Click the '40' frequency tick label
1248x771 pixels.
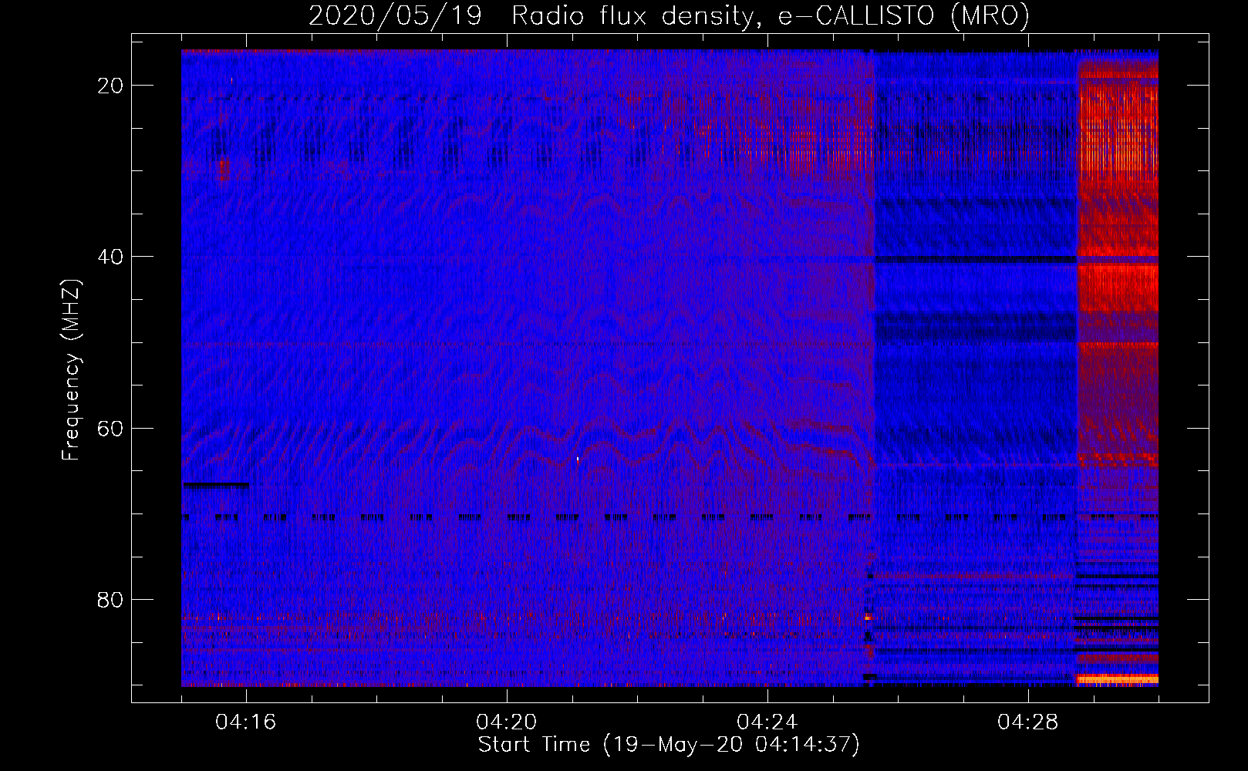click(111, 257)
